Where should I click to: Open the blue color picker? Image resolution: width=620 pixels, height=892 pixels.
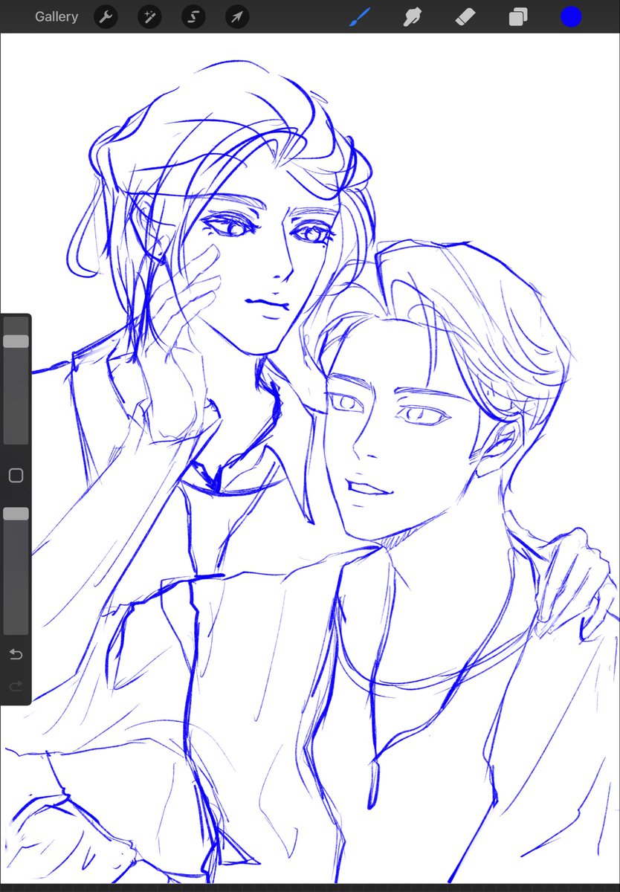point(571,16)
